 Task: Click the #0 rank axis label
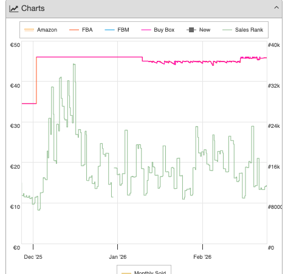click(x=271, y=248)
